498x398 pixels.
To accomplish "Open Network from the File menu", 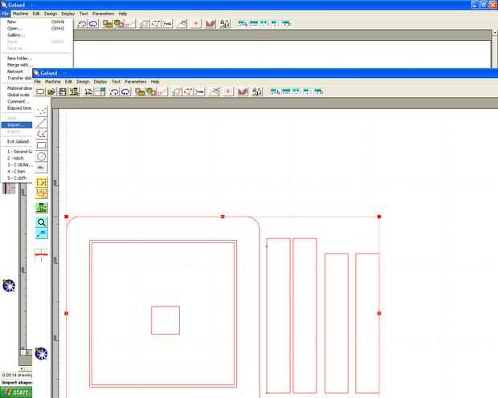I will (x=17, y=71).
